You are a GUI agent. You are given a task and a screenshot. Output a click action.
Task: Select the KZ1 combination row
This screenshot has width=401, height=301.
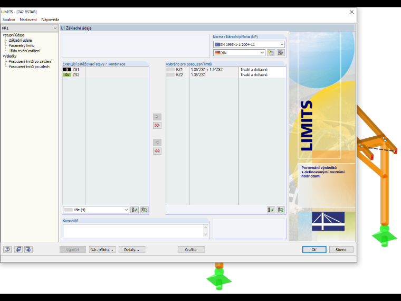(x=226, y=69)
